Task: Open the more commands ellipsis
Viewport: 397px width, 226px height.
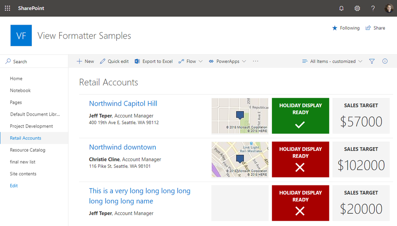Action: pos(256,61)
